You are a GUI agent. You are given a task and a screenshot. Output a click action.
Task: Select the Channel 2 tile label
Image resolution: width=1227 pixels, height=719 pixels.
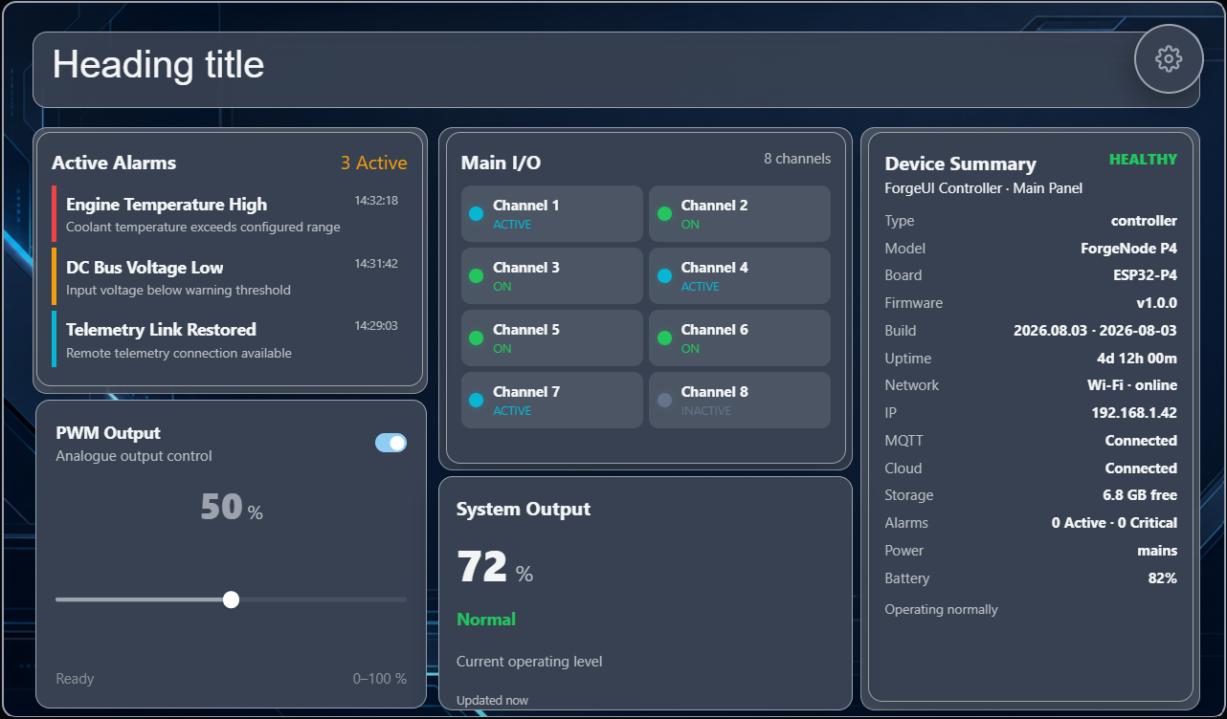[x=714, y=206]
